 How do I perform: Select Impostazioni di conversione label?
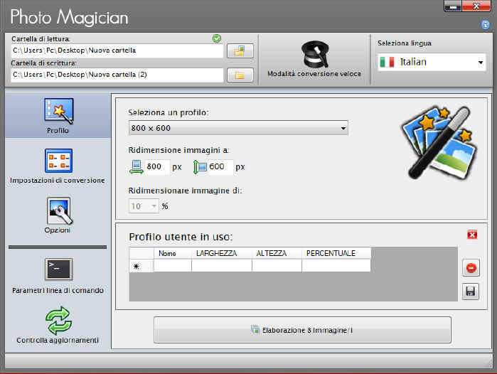58,181
